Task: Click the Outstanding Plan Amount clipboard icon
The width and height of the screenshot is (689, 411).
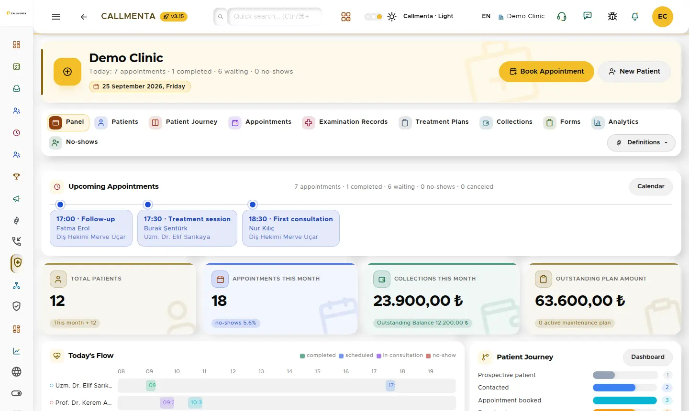Action: pos(544,279)
